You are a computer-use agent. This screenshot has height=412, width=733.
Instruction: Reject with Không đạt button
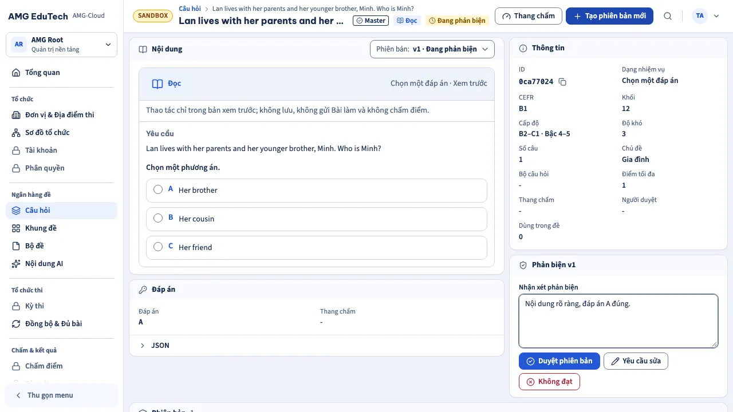549,382
